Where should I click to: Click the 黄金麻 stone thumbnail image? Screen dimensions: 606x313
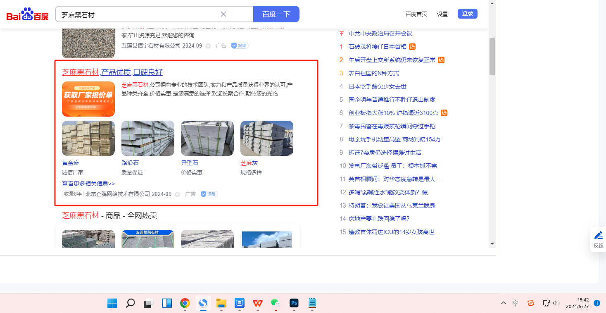(x=88, y=138)
